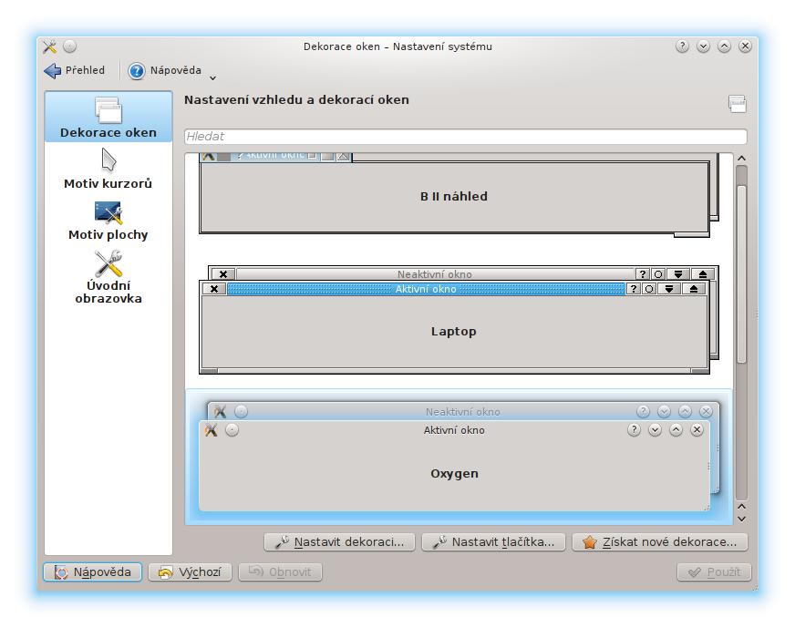The height and width of the screenshot is (628, 795).
Task: Click the Neaktivní okno title in Laptop preview
Action: (x=435, y=274)
